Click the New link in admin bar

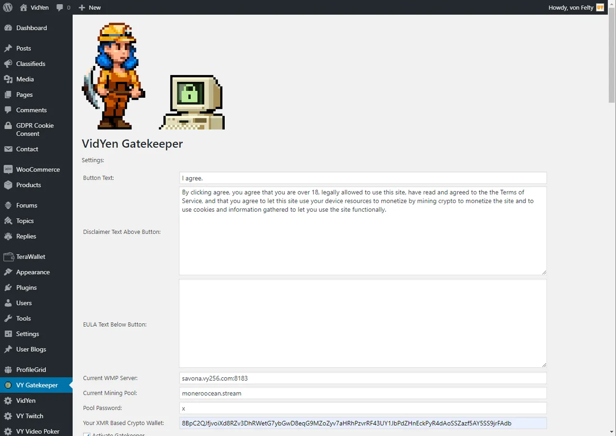point(95,8)
